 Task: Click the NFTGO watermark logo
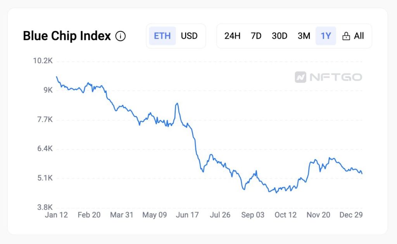[328, 77]
